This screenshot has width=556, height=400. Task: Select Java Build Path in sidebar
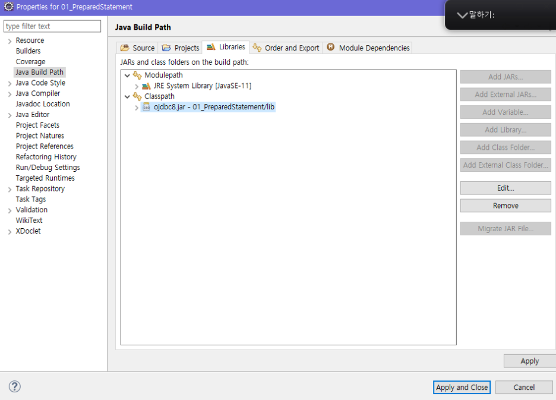39,73
